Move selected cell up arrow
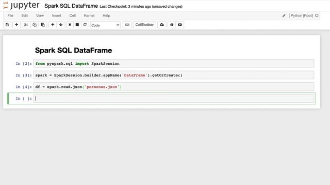The height and width of the screenshot is (185, 330). coord(53,25)
